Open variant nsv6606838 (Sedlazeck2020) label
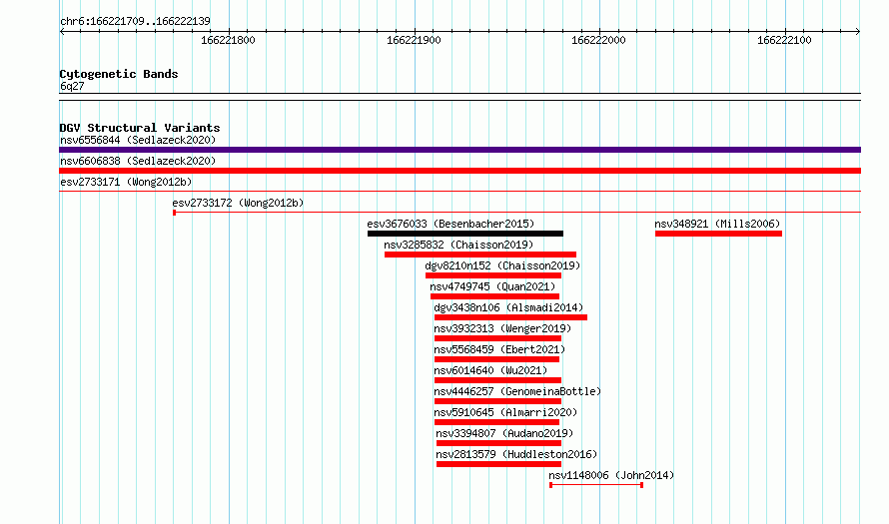The width and height of the screenshot is (889, 524). pos(138,161)
